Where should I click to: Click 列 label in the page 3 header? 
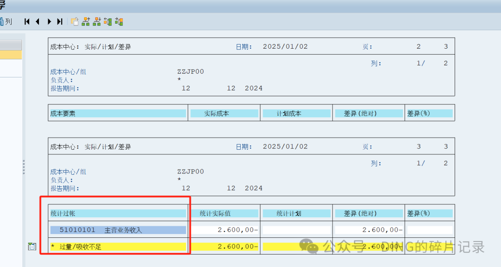click(376, 164)
